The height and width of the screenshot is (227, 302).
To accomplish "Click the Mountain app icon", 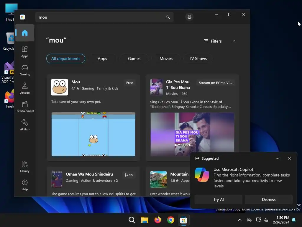I will [x=158, y=179].
